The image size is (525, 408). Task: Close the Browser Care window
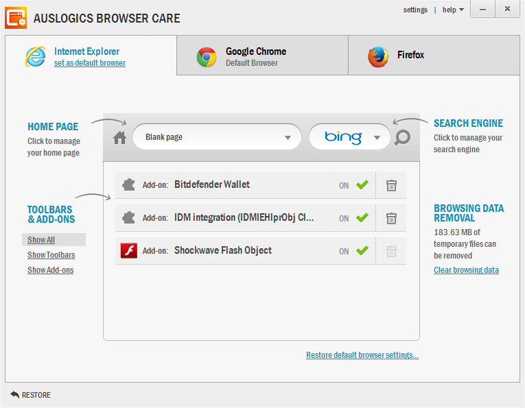coord(508,9)
